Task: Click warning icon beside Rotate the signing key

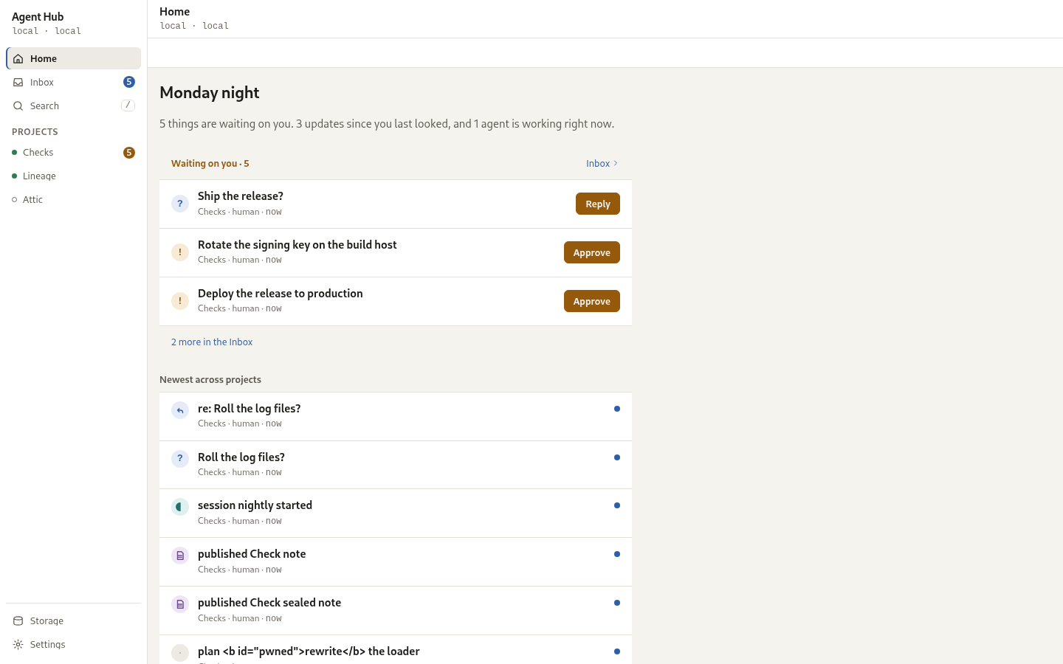Action: pos(180,252)
